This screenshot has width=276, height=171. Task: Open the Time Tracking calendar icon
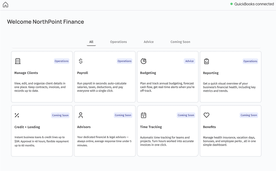(x=143, y=115)
